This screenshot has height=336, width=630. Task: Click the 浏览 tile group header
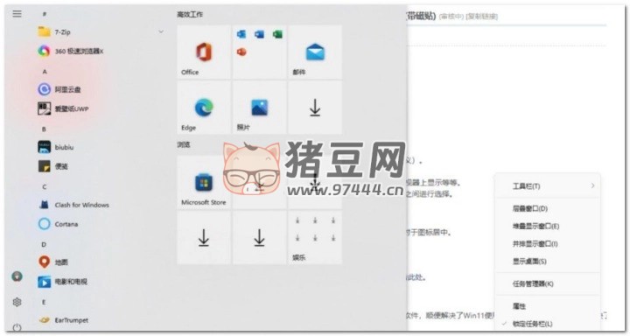184,144
